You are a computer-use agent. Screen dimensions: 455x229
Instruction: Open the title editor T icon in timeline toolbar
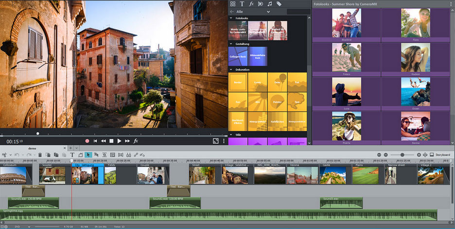pos(72,155)
